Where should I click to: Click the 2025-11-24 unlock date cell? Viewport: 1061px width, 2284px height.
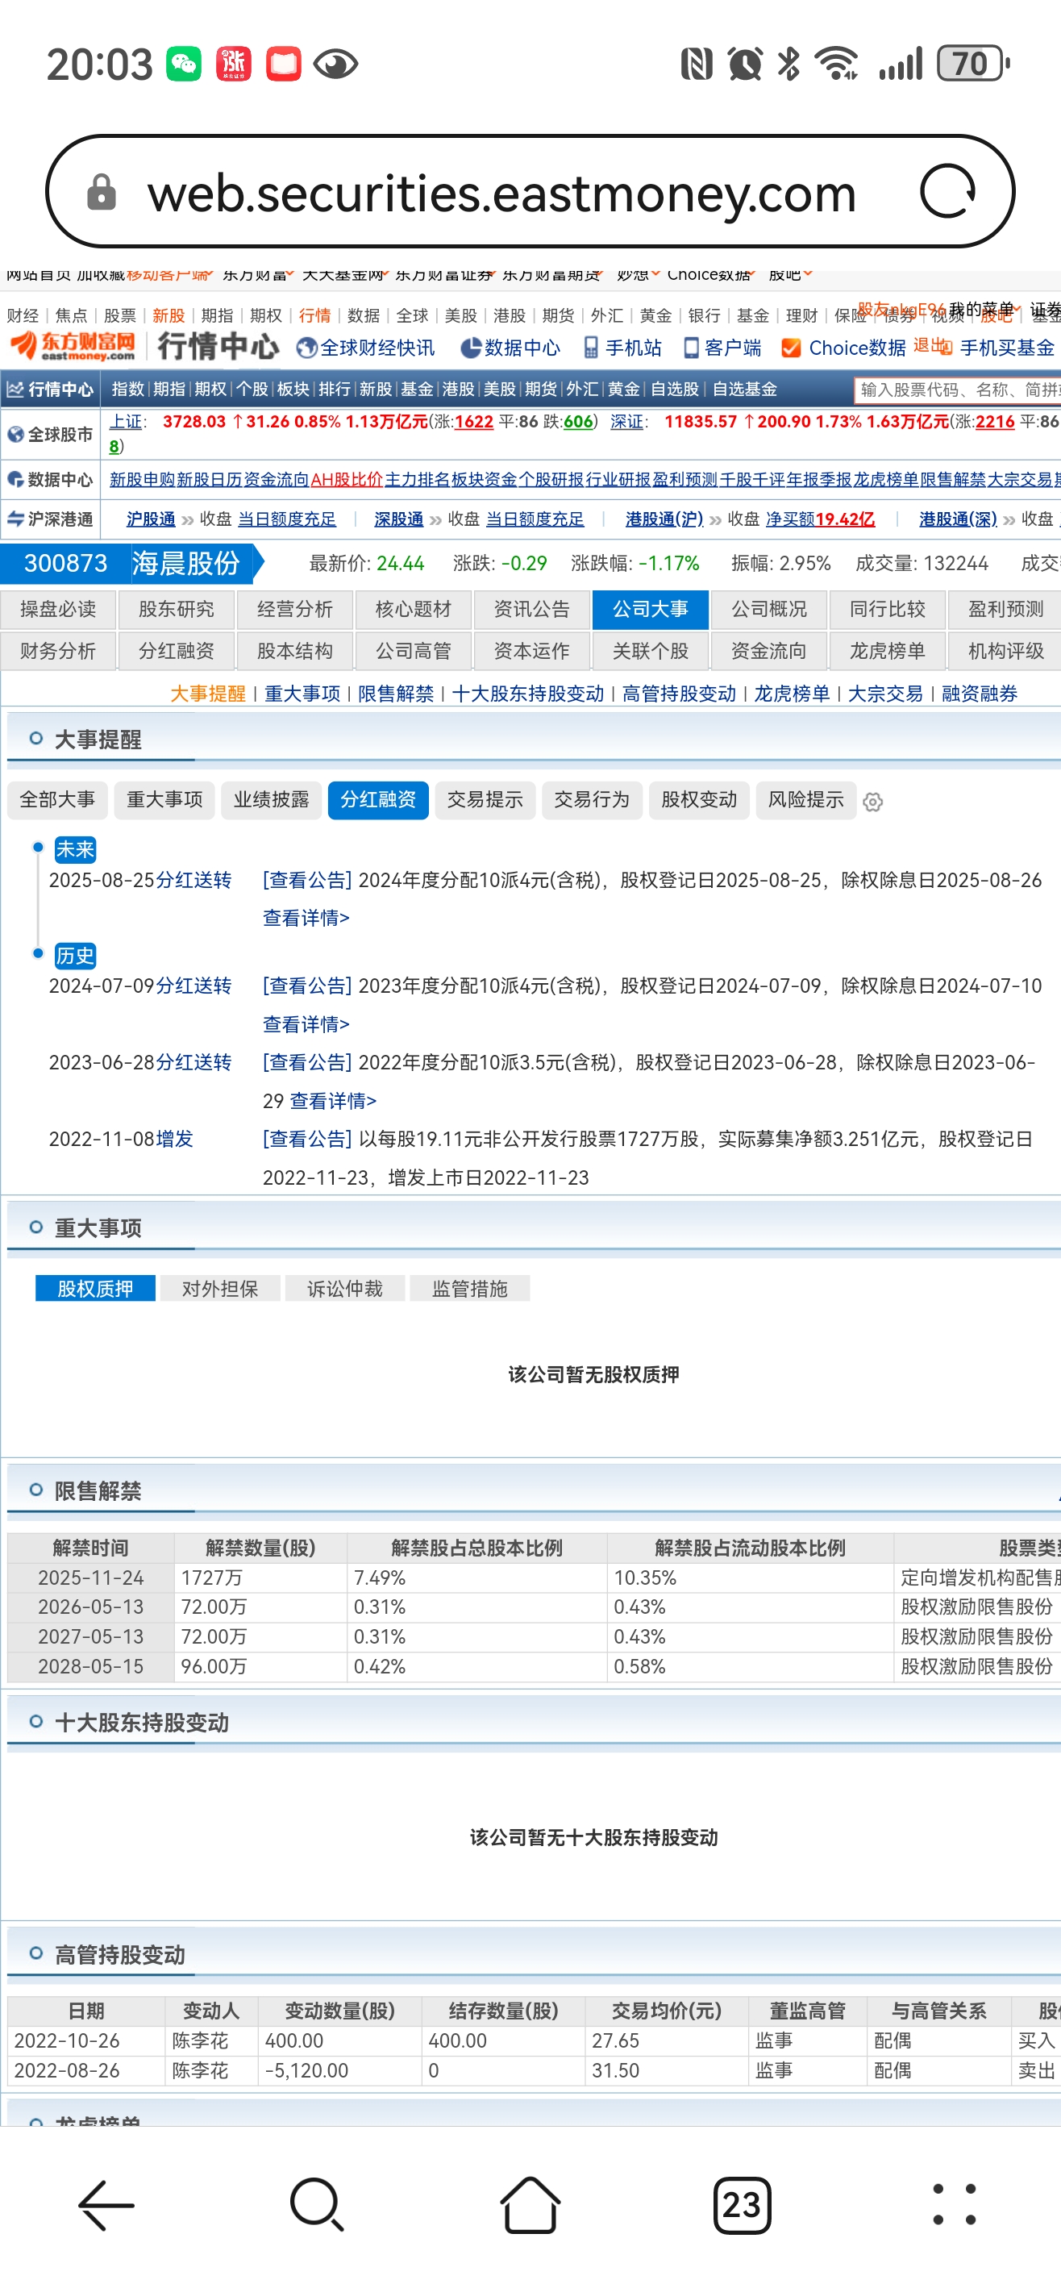coord(91,1578)
